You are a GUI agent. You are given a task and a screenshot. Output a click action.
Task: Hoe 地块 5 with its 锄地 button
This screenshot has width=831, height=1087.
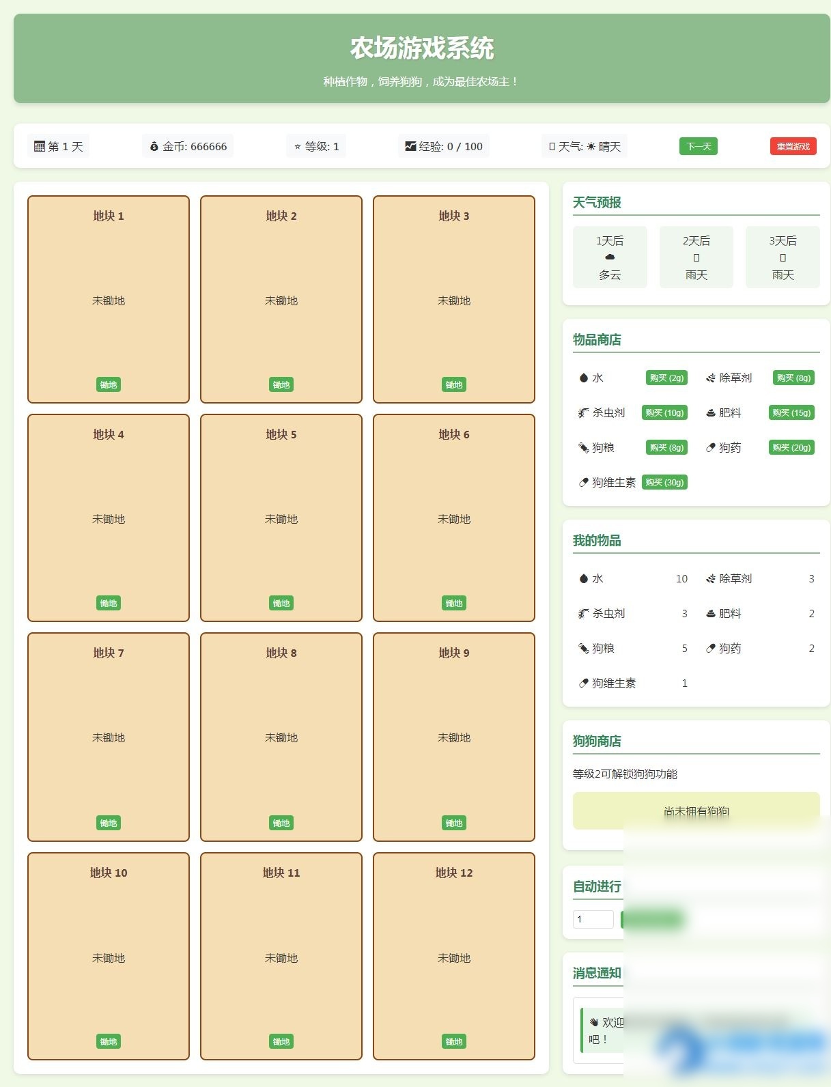point(281,603)
